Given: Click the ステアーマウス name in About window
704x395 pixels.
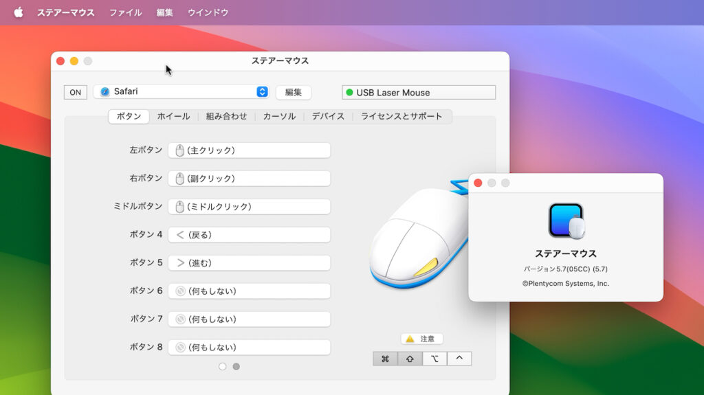Looking at the screenshot, I should coord(566,253).
